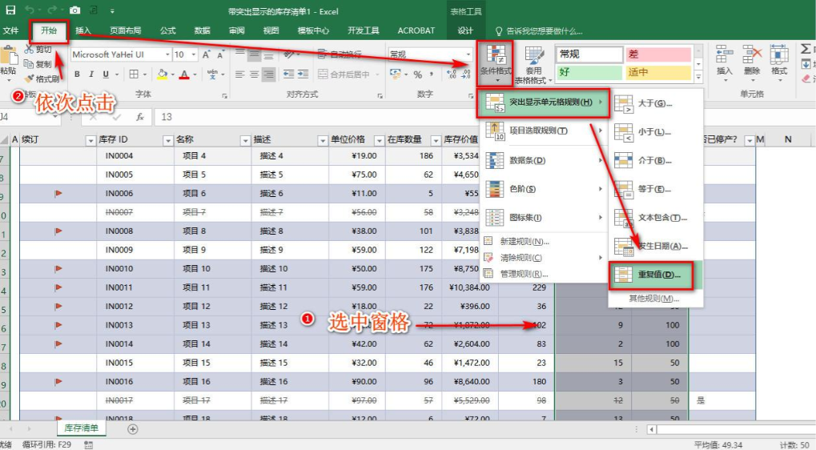
Task: Click the comma style icon
Action: tap(432, 74)
